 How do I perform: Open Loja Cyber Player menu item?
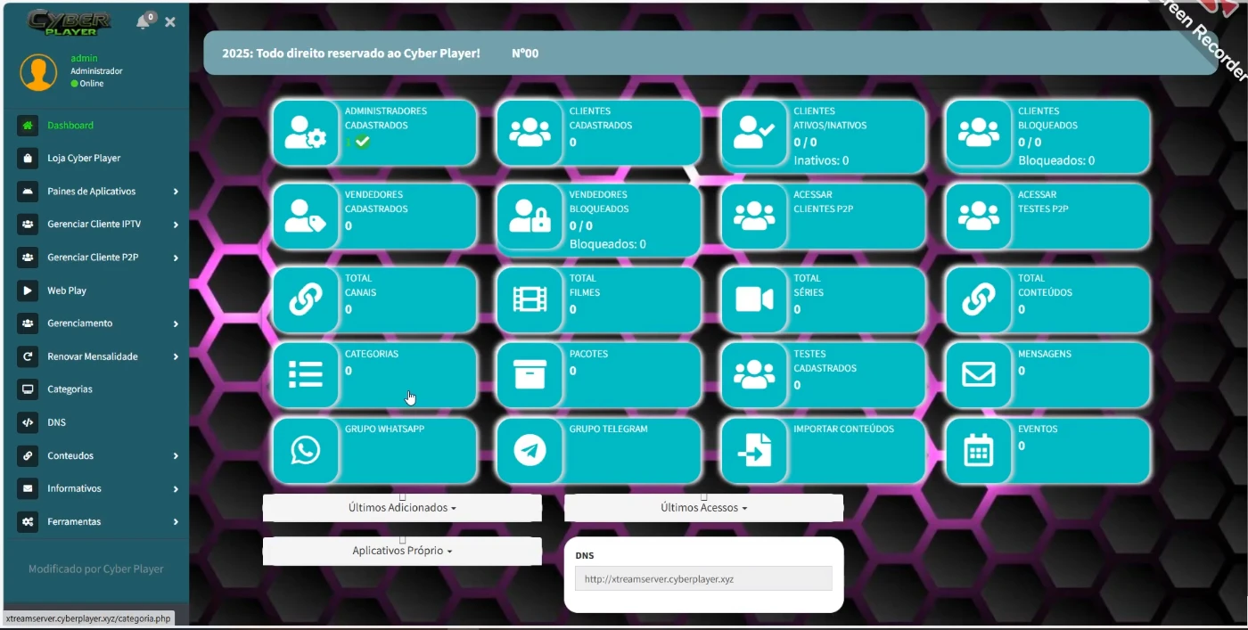(84, 159)
